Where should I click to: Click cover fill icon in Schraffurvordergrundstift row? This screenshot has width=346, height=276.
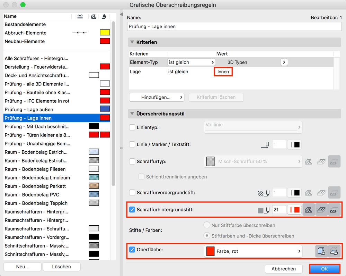coord(321,193)
